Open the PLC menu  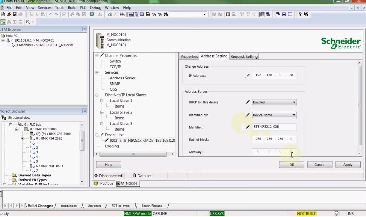tap(83, 8)
